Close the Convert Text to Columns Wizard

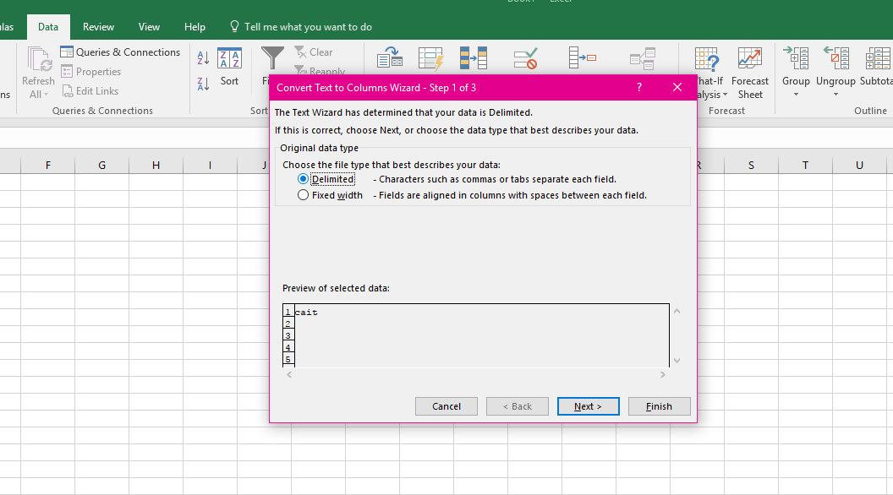tap(677, 88)
